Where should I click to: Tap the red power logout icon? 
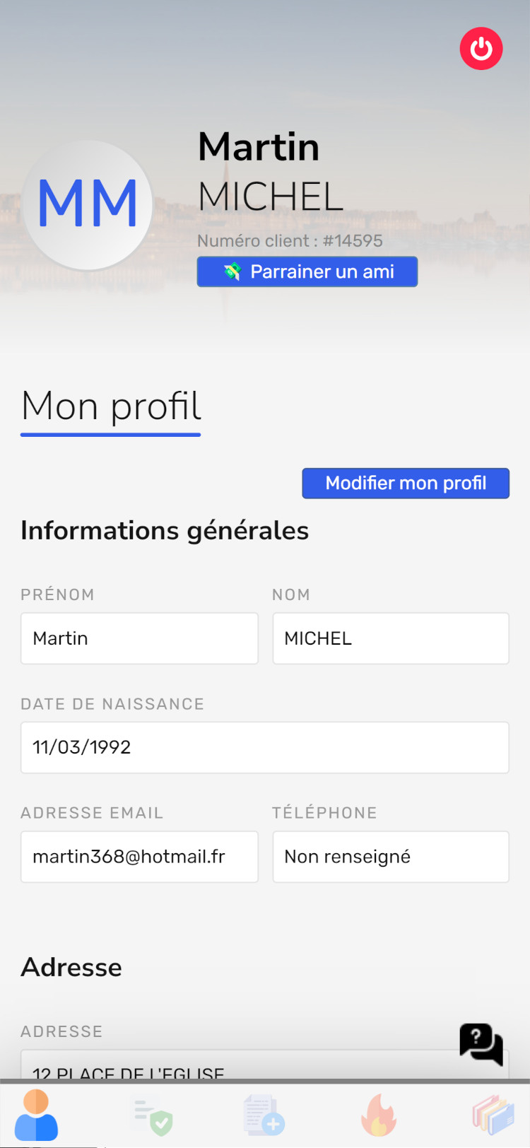481,49
